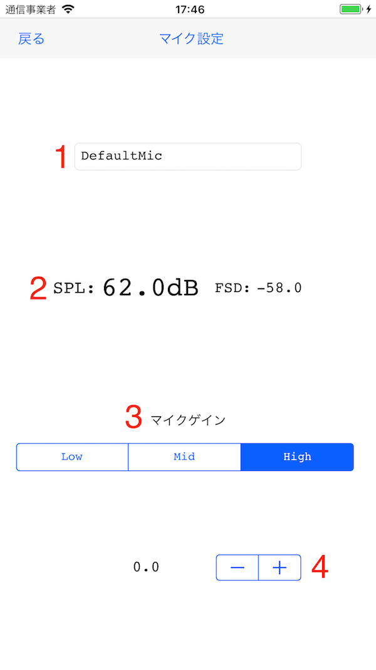The image size is (376, 670).
Task: Tap the 0.0 value next to the stepper
Action: coord(145,567)
